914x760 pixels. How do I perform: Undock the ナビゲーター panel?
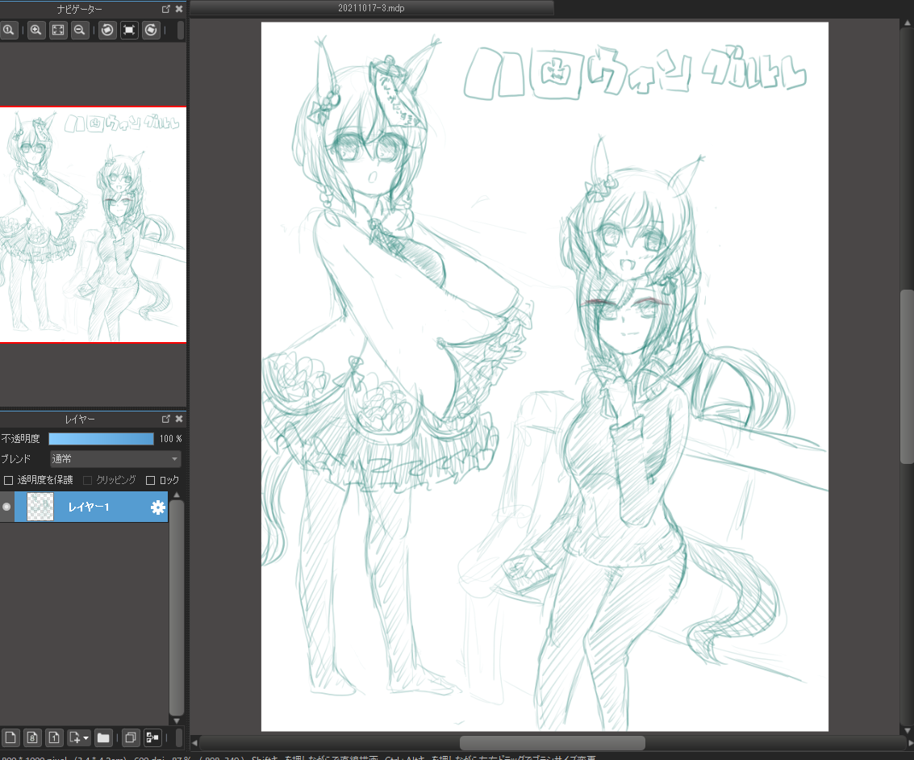coord(166,9)
